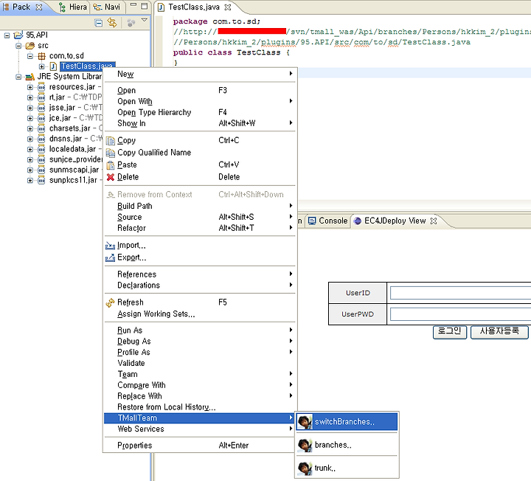Open the References submenu
This screenshot has width=531, height=481.
(x=200, y=274)
